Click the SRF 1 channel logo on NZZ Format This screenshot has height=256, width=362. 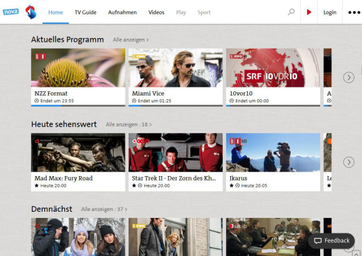pyautogui.click(x=41, y=56)
